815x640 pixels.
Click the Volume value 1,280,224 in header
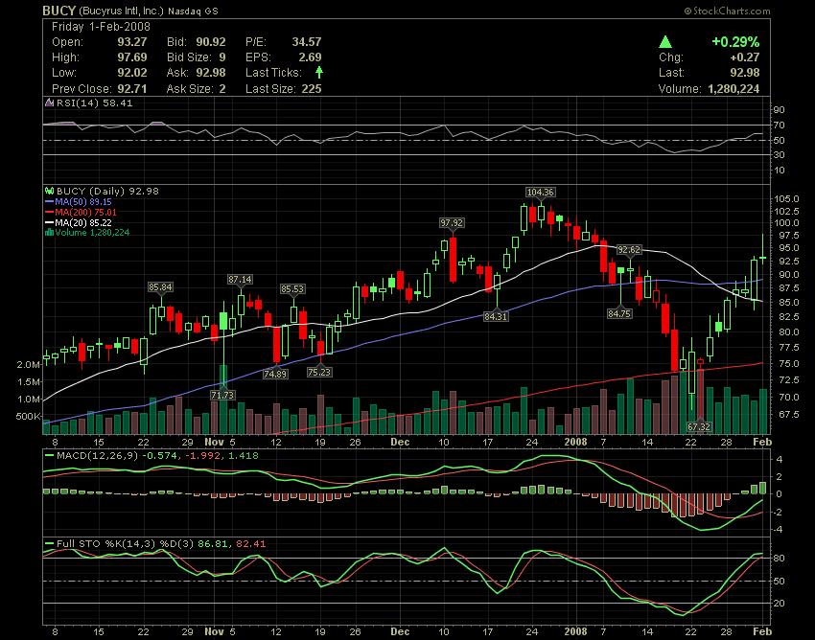pyautogui.click(x=733, y=88)
